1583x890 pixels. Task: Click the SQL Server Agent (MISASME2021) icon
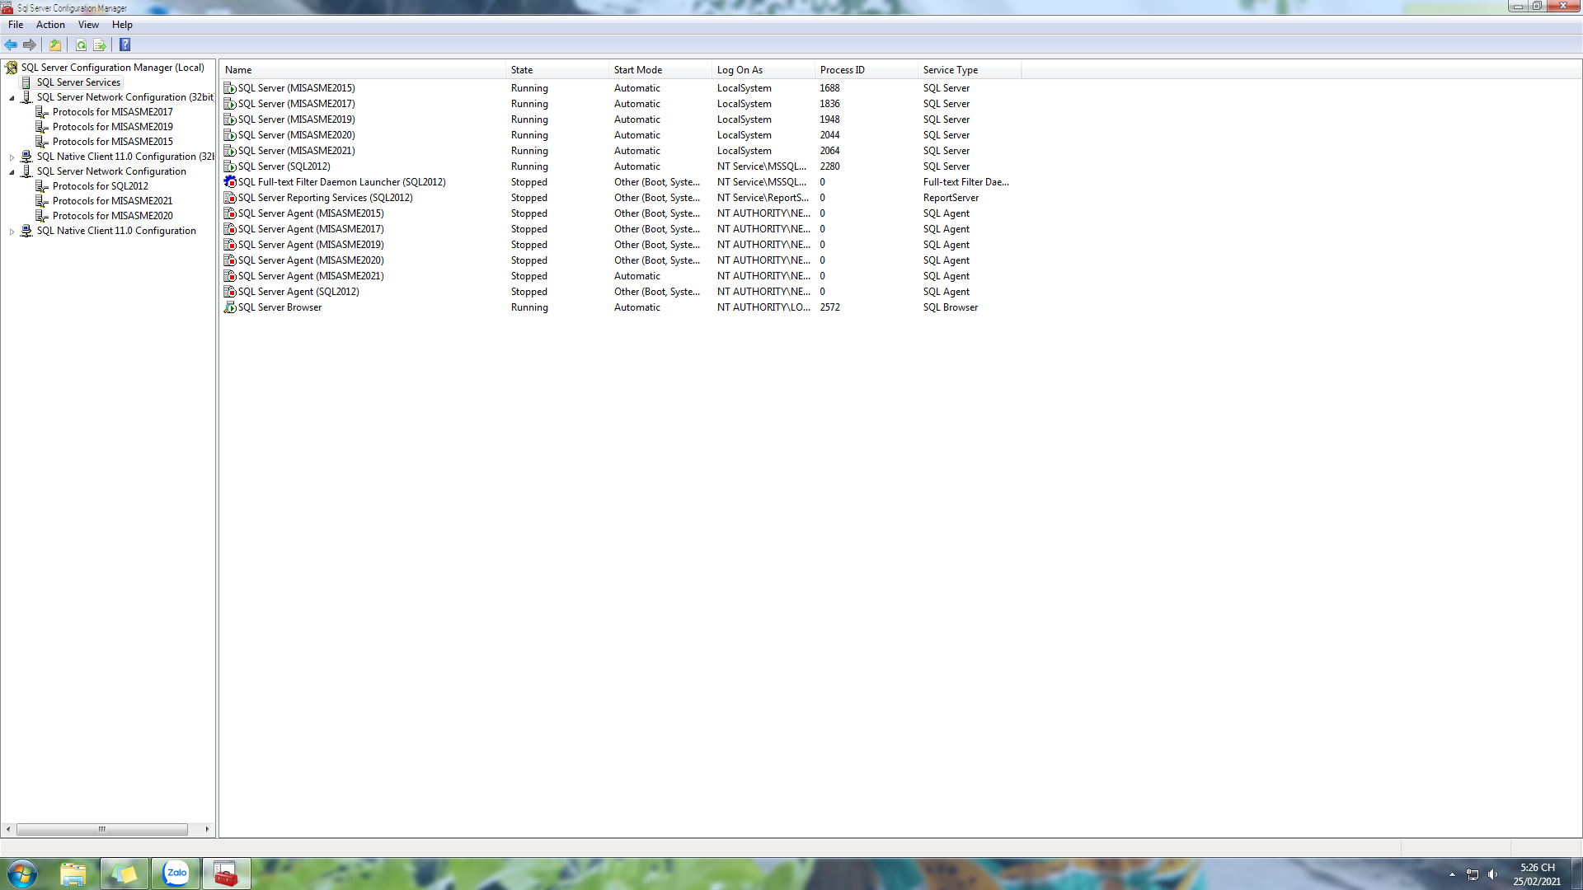point(230,276)
